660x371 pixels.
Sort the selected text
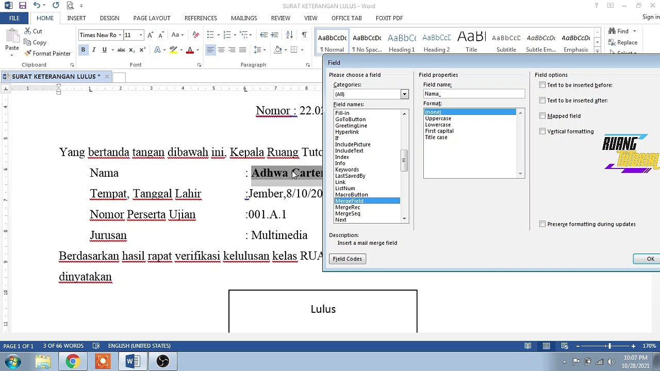click(x=289, y=35)
